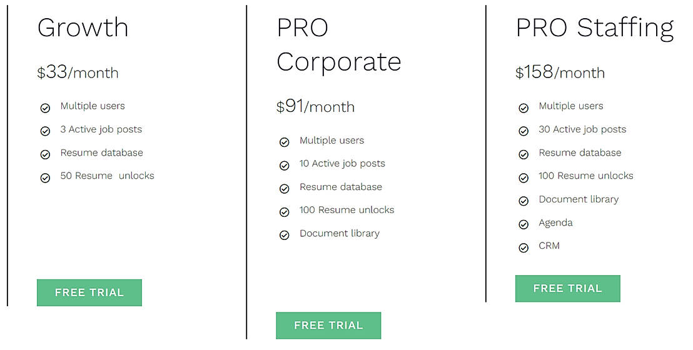Click the 'Document library' text in PRO Staffing

[x=579, y=199]
